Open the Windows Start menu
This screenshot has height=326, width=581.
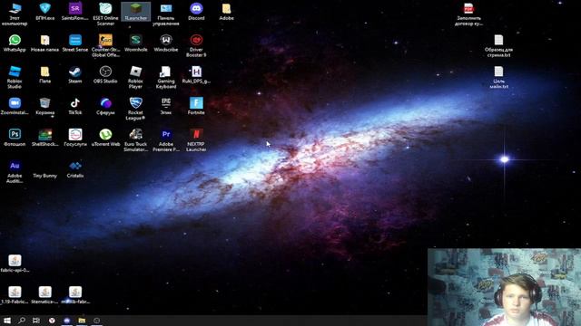(x=6, y=321)
